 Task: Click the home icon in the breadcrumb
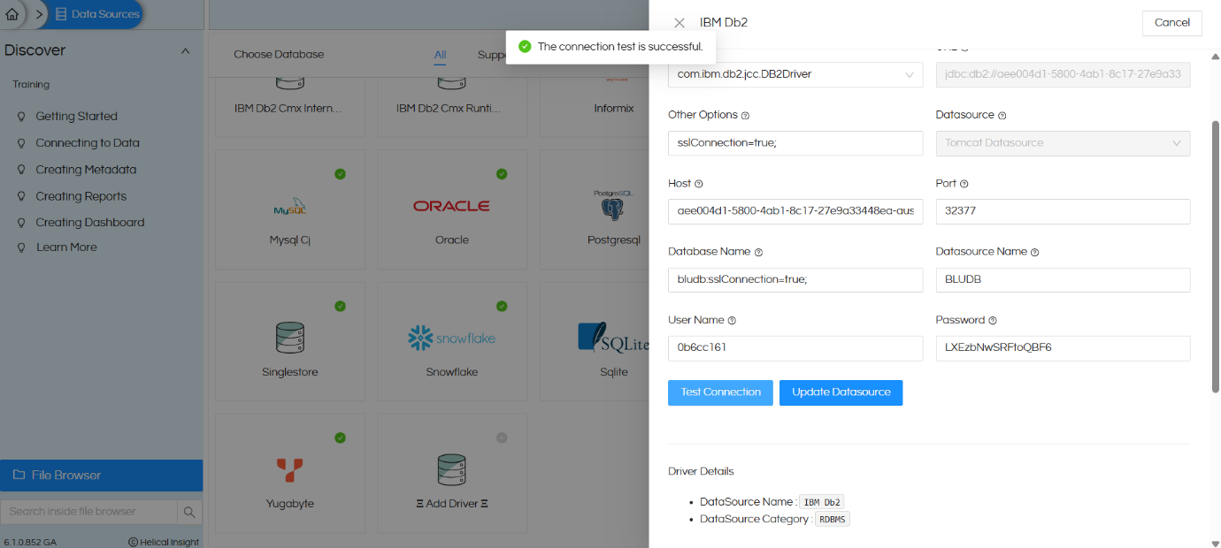[12, 14]
